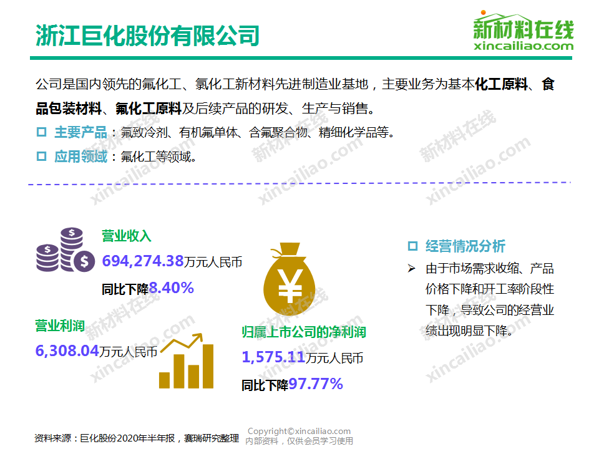Image resolution: width=599 pixels, height=449 pixels.
Task: Click the square bullet before 经营情况分析
Action: 412,246
